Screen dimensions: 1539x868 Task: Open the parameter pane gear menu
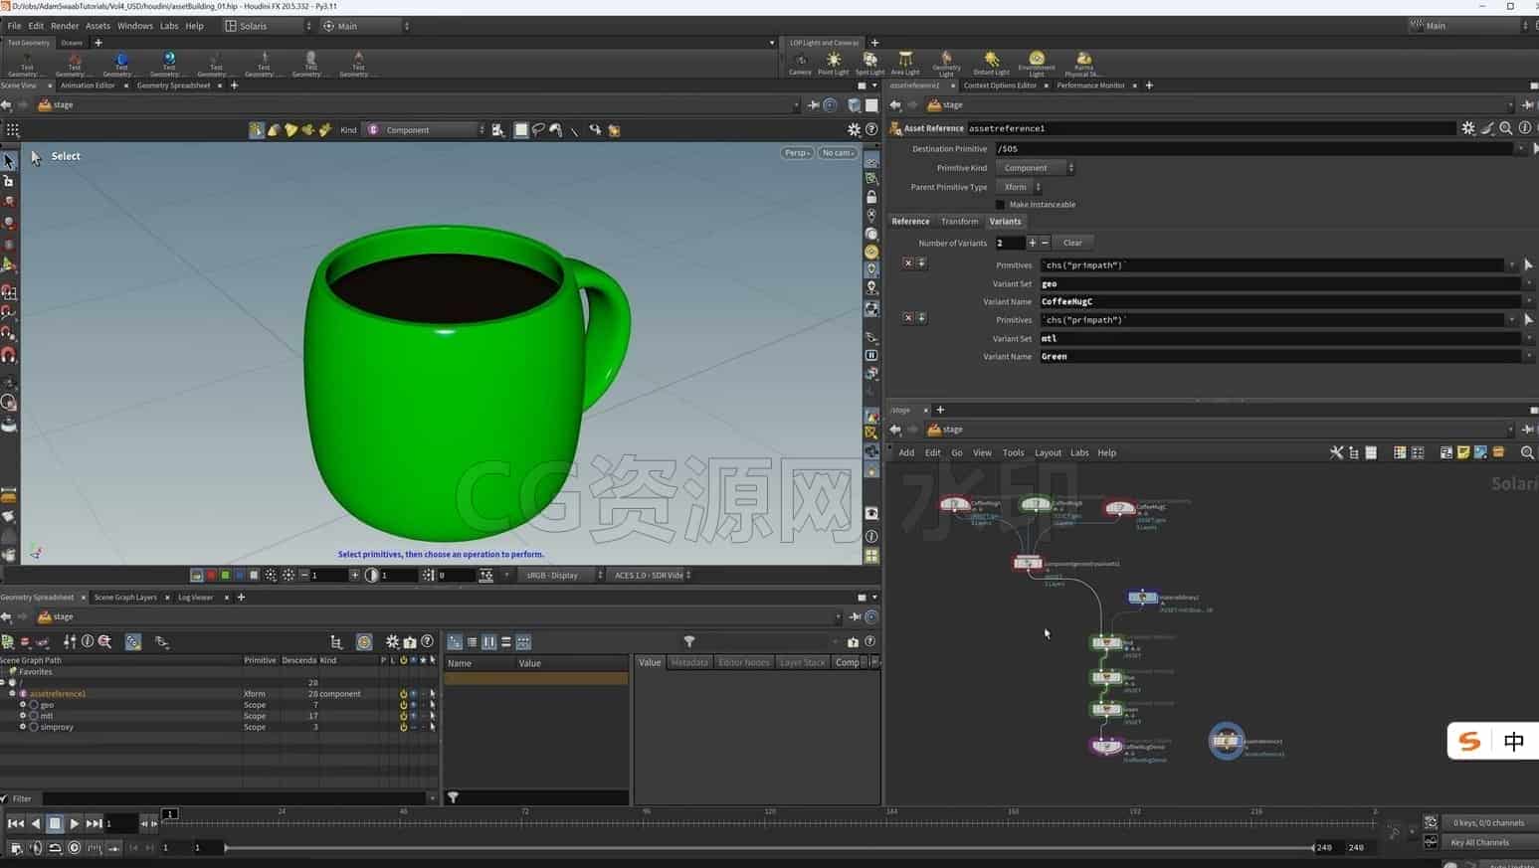[1468, 128]
